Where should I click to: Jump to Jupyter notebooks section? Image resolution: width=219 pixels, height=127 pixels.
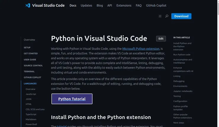click(x=183, y=91)
